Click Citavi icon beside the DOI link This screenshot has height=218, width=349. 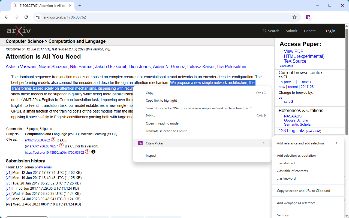(x=87, y=152)
